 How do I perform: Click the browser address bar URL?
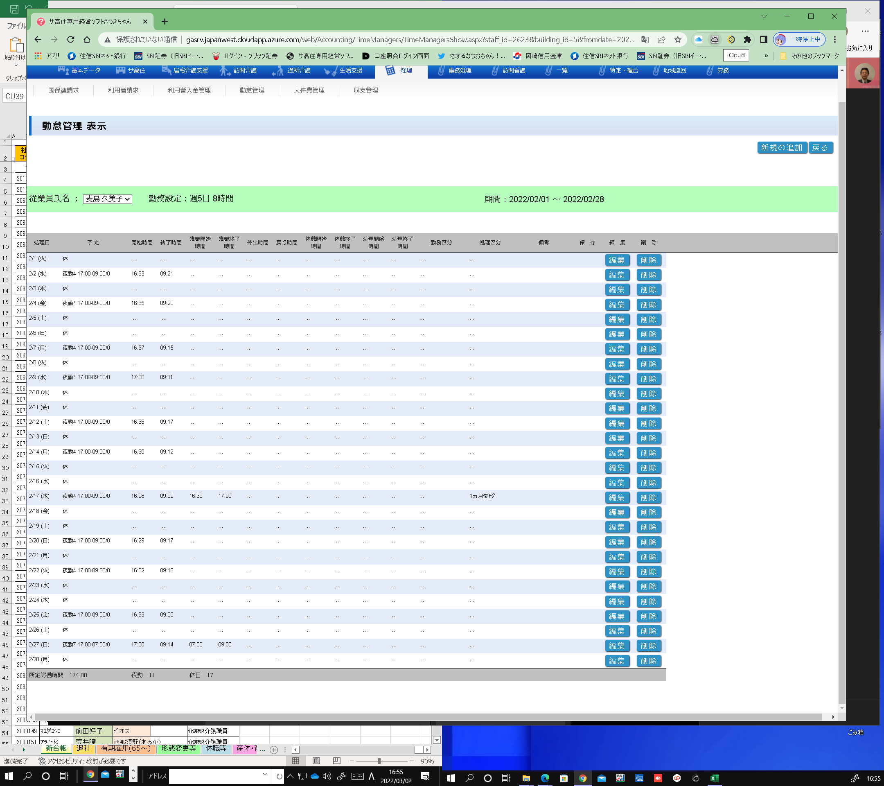pos(410,39)
